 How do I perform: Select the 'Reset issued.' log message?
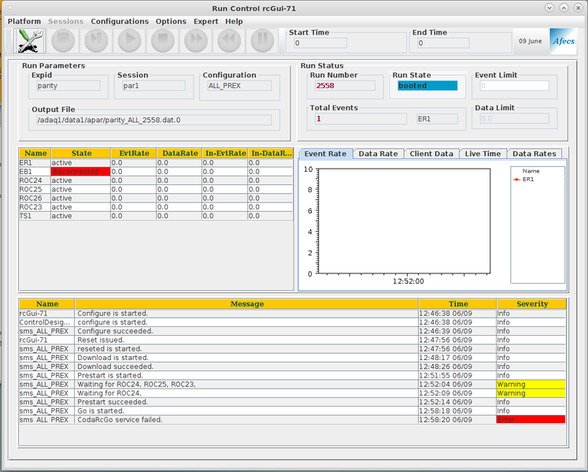tap(247, 340)
